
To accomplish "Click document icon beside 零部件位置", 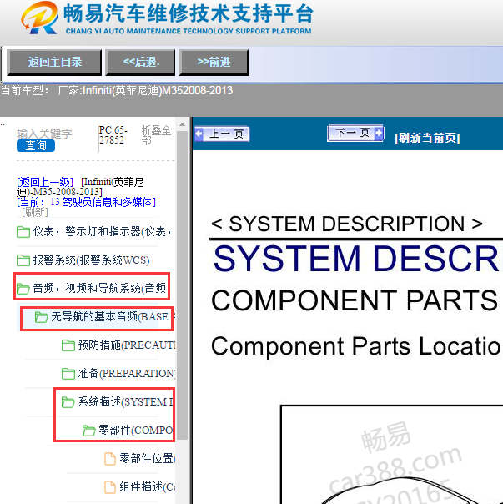I will (x=110, y=459).
